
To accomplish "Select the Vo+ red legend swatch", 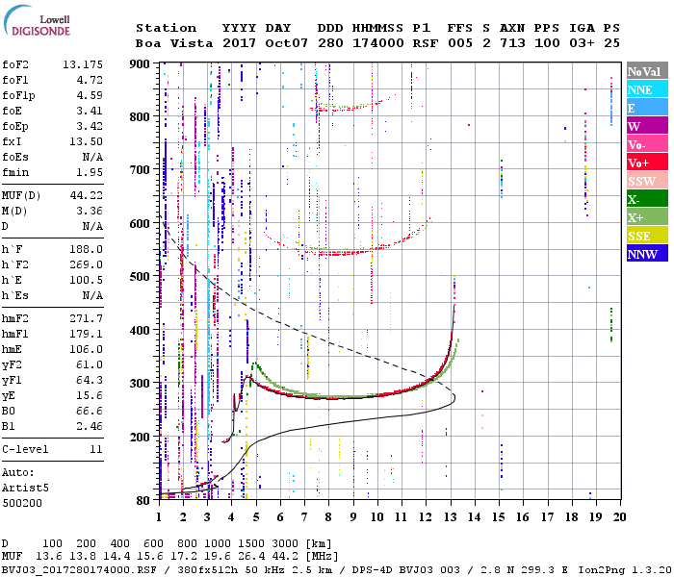I will click(x=646, y=163).
